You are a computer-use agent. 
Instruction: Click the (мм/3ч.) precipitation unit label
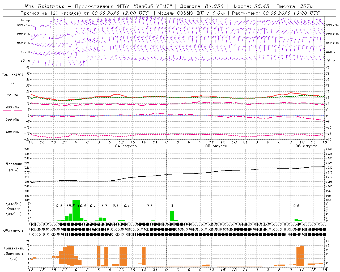[14, 204]
